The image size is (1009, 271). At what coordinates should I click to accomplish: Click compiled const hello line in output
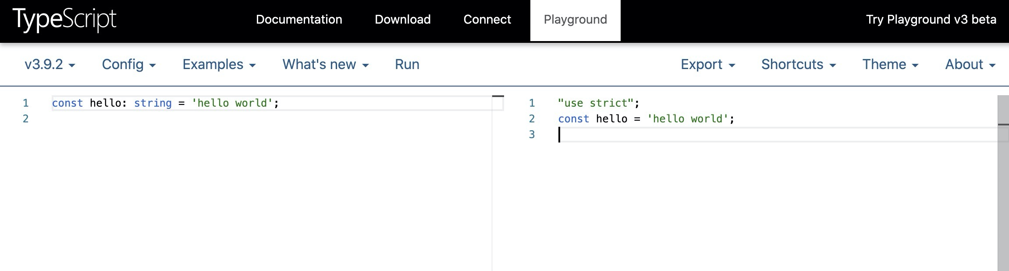(x=646, y=119)
